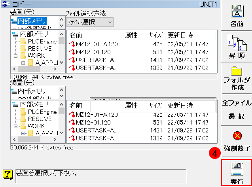Click robot icon of source MZ12-01-A.120
This screenshot has height=187, width=252.
coord(72,44)
